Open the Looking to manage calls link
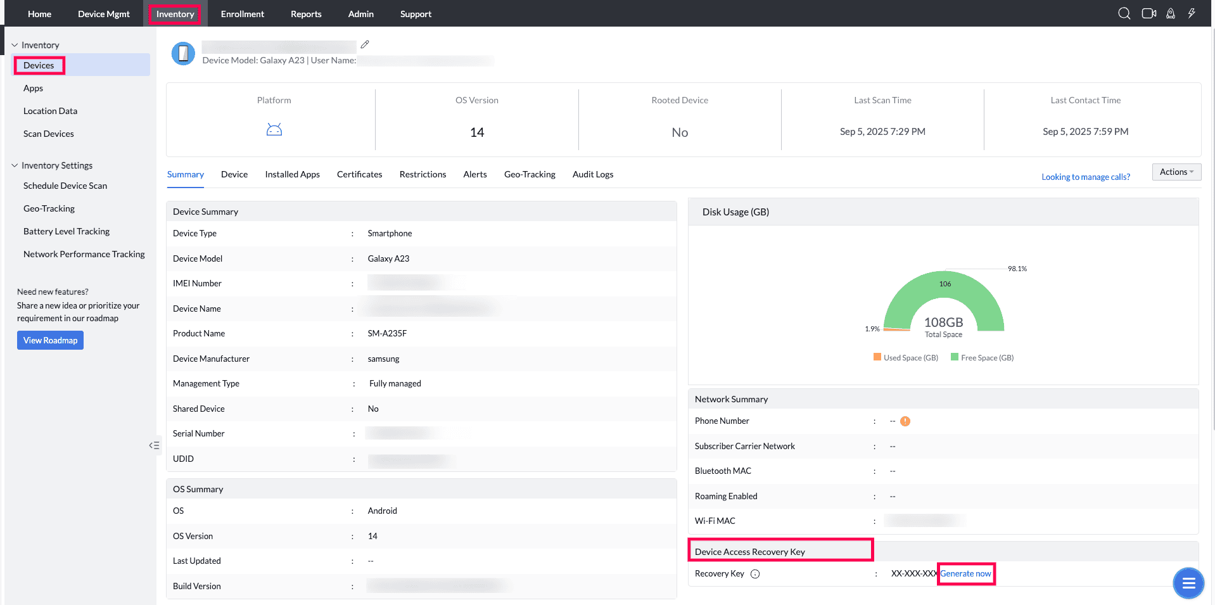 pyautogui.click(x=1086, y=177)
